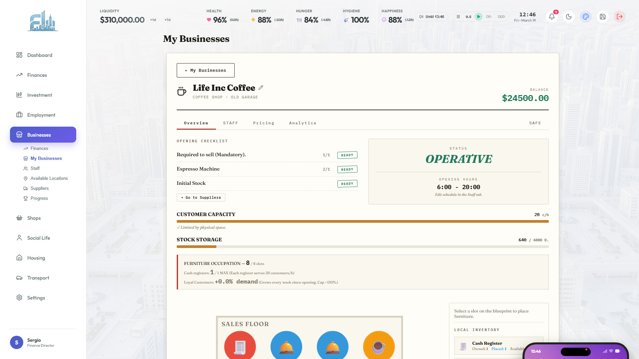Open the Investment section
Viewport: 639px width, 359px height.
pos(43,95)
